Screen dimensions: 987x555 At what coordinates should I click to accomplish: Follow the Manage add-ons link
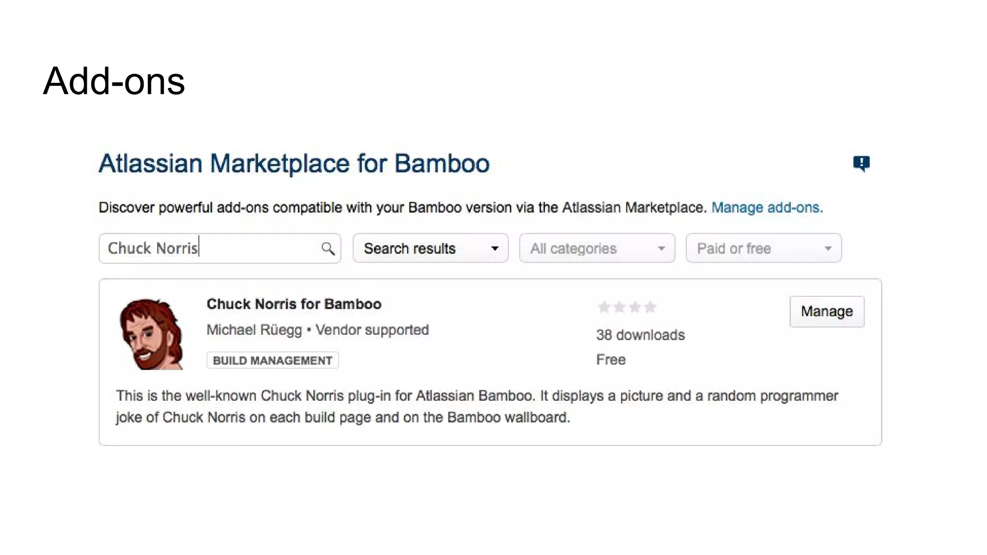tap(767, 208)
